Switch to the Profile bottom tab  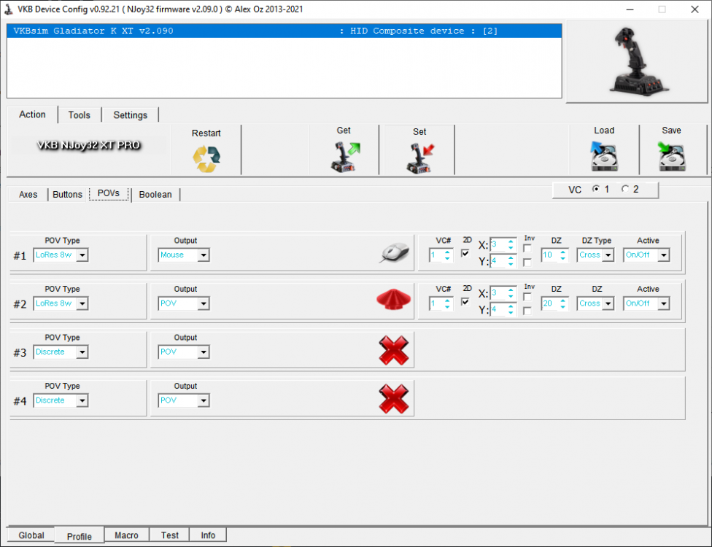80,536
